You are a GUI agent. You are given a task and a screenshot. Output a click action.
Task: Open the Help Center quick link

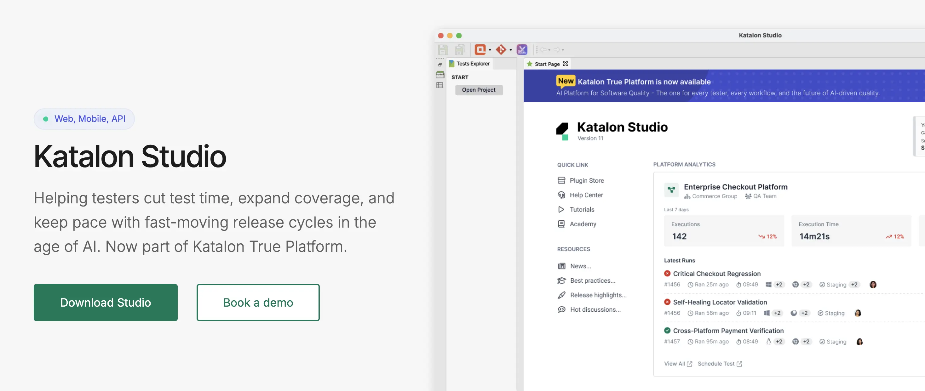(586, 195)
